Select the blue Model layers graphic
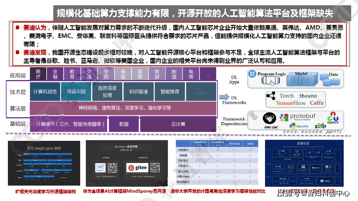This screenshot has height=201, width=358. tap(302, 79)
